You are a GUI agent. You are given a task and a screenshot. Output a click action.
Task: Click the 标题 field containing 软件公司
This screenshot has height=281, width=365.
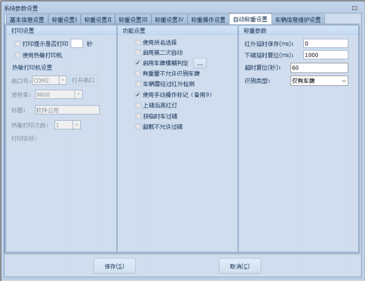tap(67, 110)
